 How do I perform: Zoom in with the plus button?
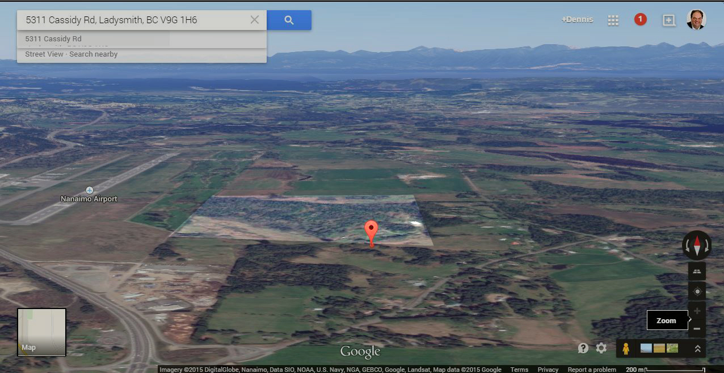point(697,311)
